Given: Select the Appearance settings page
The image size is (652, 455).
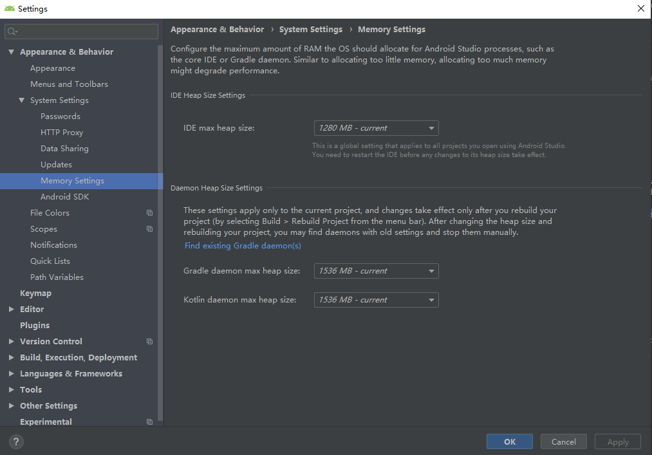Looking at the screenshot, I should coord(53,68).
